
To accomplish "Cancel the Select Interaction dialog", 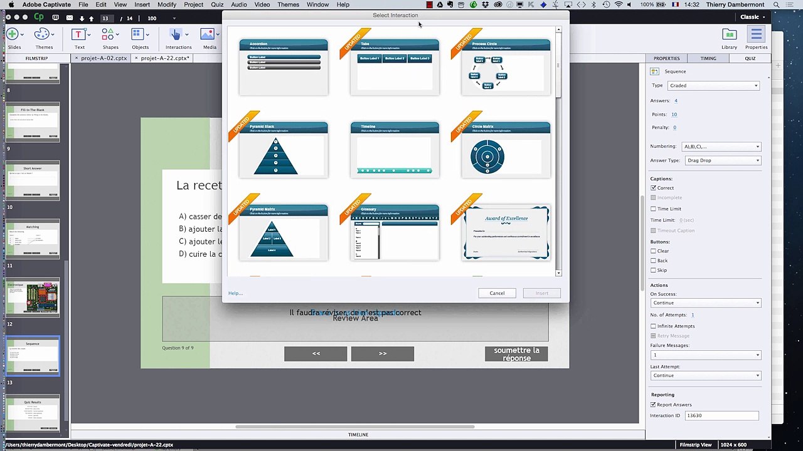I will tap(497, 293).
